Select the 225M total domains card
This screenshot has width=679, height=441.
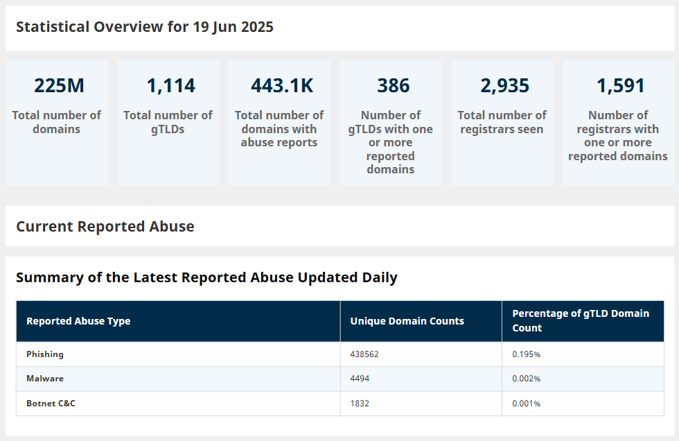[57, 123]
